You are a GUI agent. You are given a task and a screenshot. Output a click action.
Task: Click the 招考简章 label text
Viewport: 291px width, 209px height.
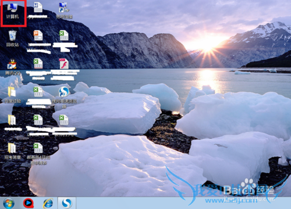click(x=13, y=157)
